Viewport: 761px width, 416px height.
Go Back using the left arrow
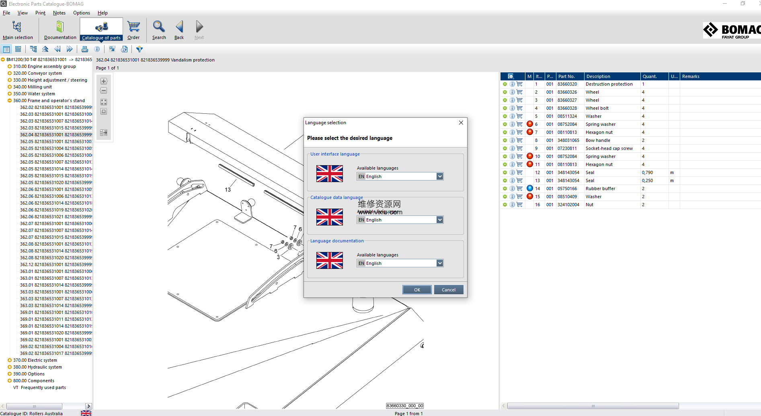pyautogui.click(x=179, y=27)
